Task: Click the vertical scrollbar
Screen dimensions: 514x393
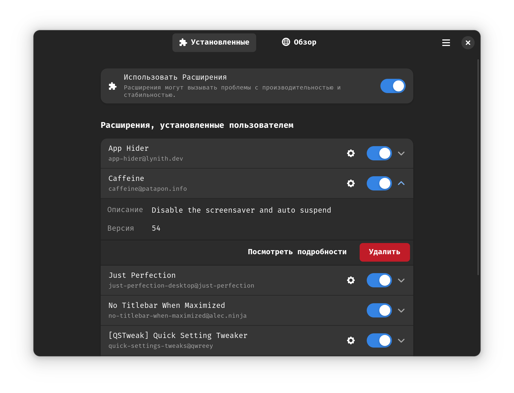Action: (x=478, y=167)
